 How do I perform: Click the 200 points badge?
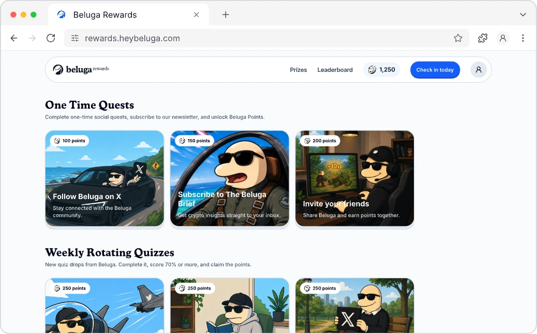320,141
